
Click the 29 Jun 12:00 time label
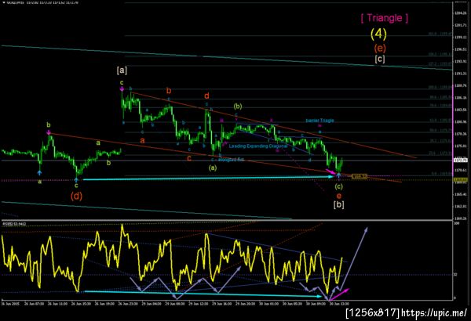point(199,304)
